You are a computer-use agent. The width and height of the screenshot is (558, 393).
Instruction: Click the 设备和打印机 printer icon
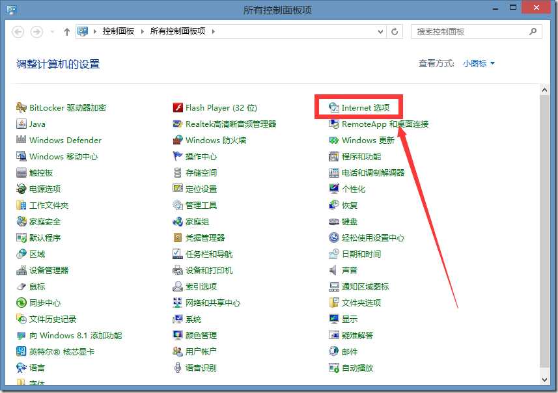click(x=178, y=270)
